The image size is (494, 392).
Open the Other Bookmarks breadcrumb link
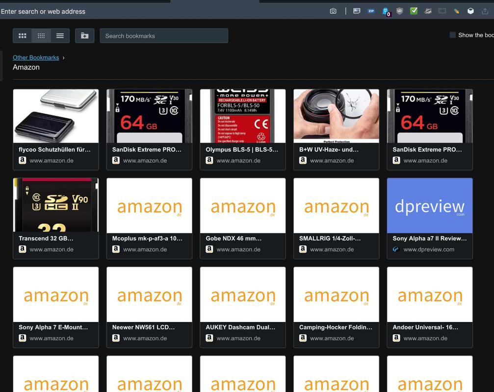[x=36, y=57]
